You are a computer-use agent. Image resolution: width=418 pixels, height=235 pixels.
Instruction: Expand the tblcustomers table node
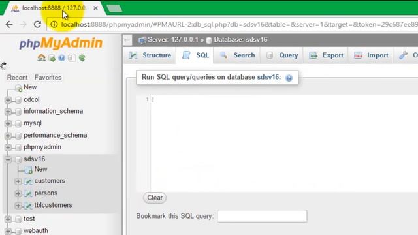pos(18,206)
